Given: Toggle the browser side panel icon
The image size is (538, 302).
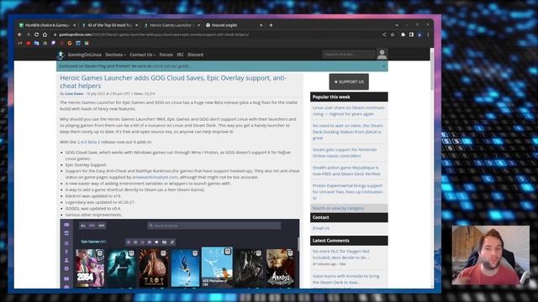Looking at the screenshot, I should 411,34.
